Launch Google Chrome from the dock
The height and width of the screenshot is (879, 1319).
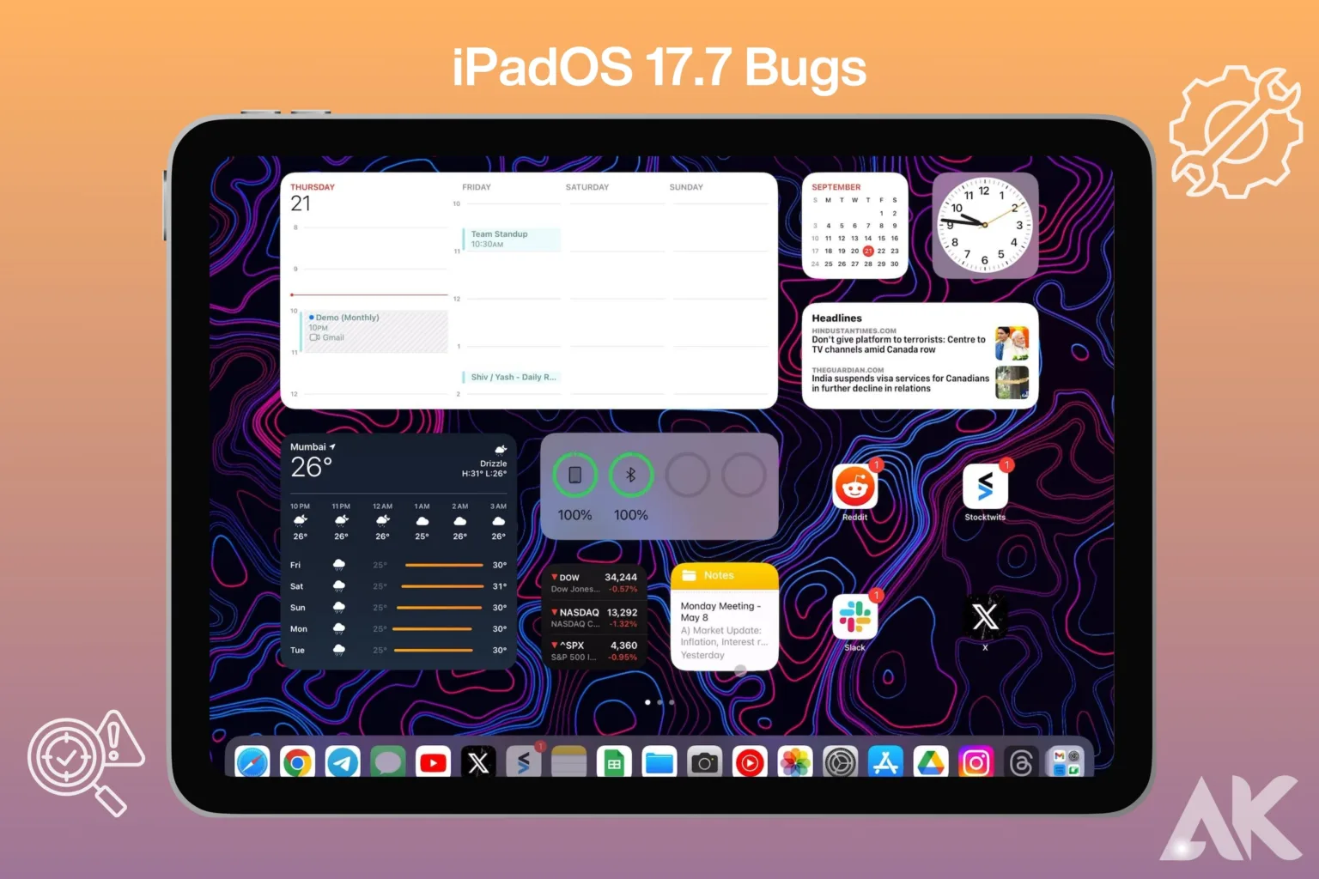tap(298, 762)
